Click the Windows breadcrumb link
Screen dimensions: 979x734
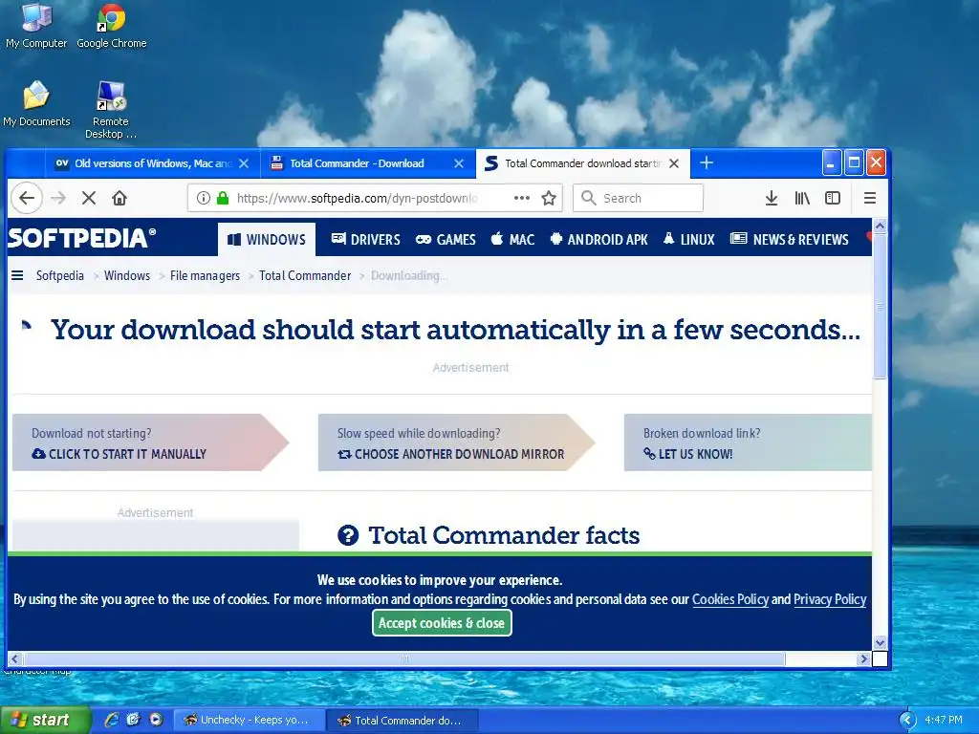click(x=127, y=275)
